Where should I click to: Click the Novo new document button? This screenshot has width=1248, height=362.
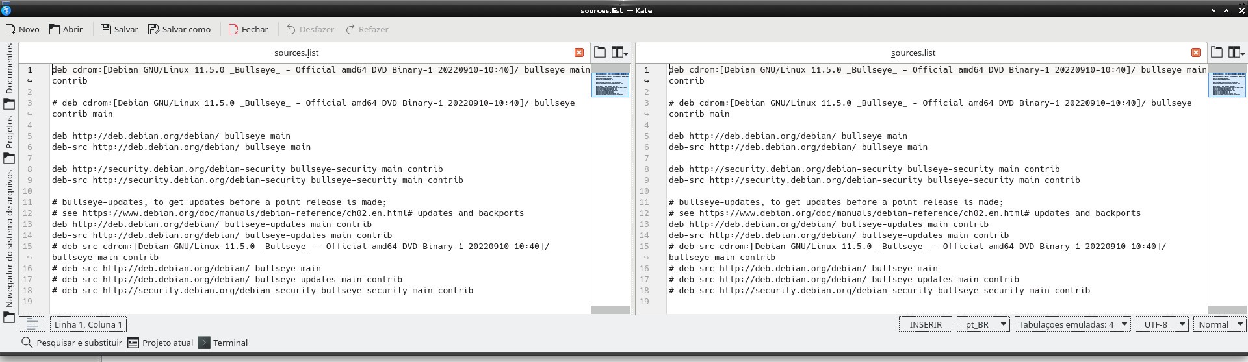[x=23, y=29]
